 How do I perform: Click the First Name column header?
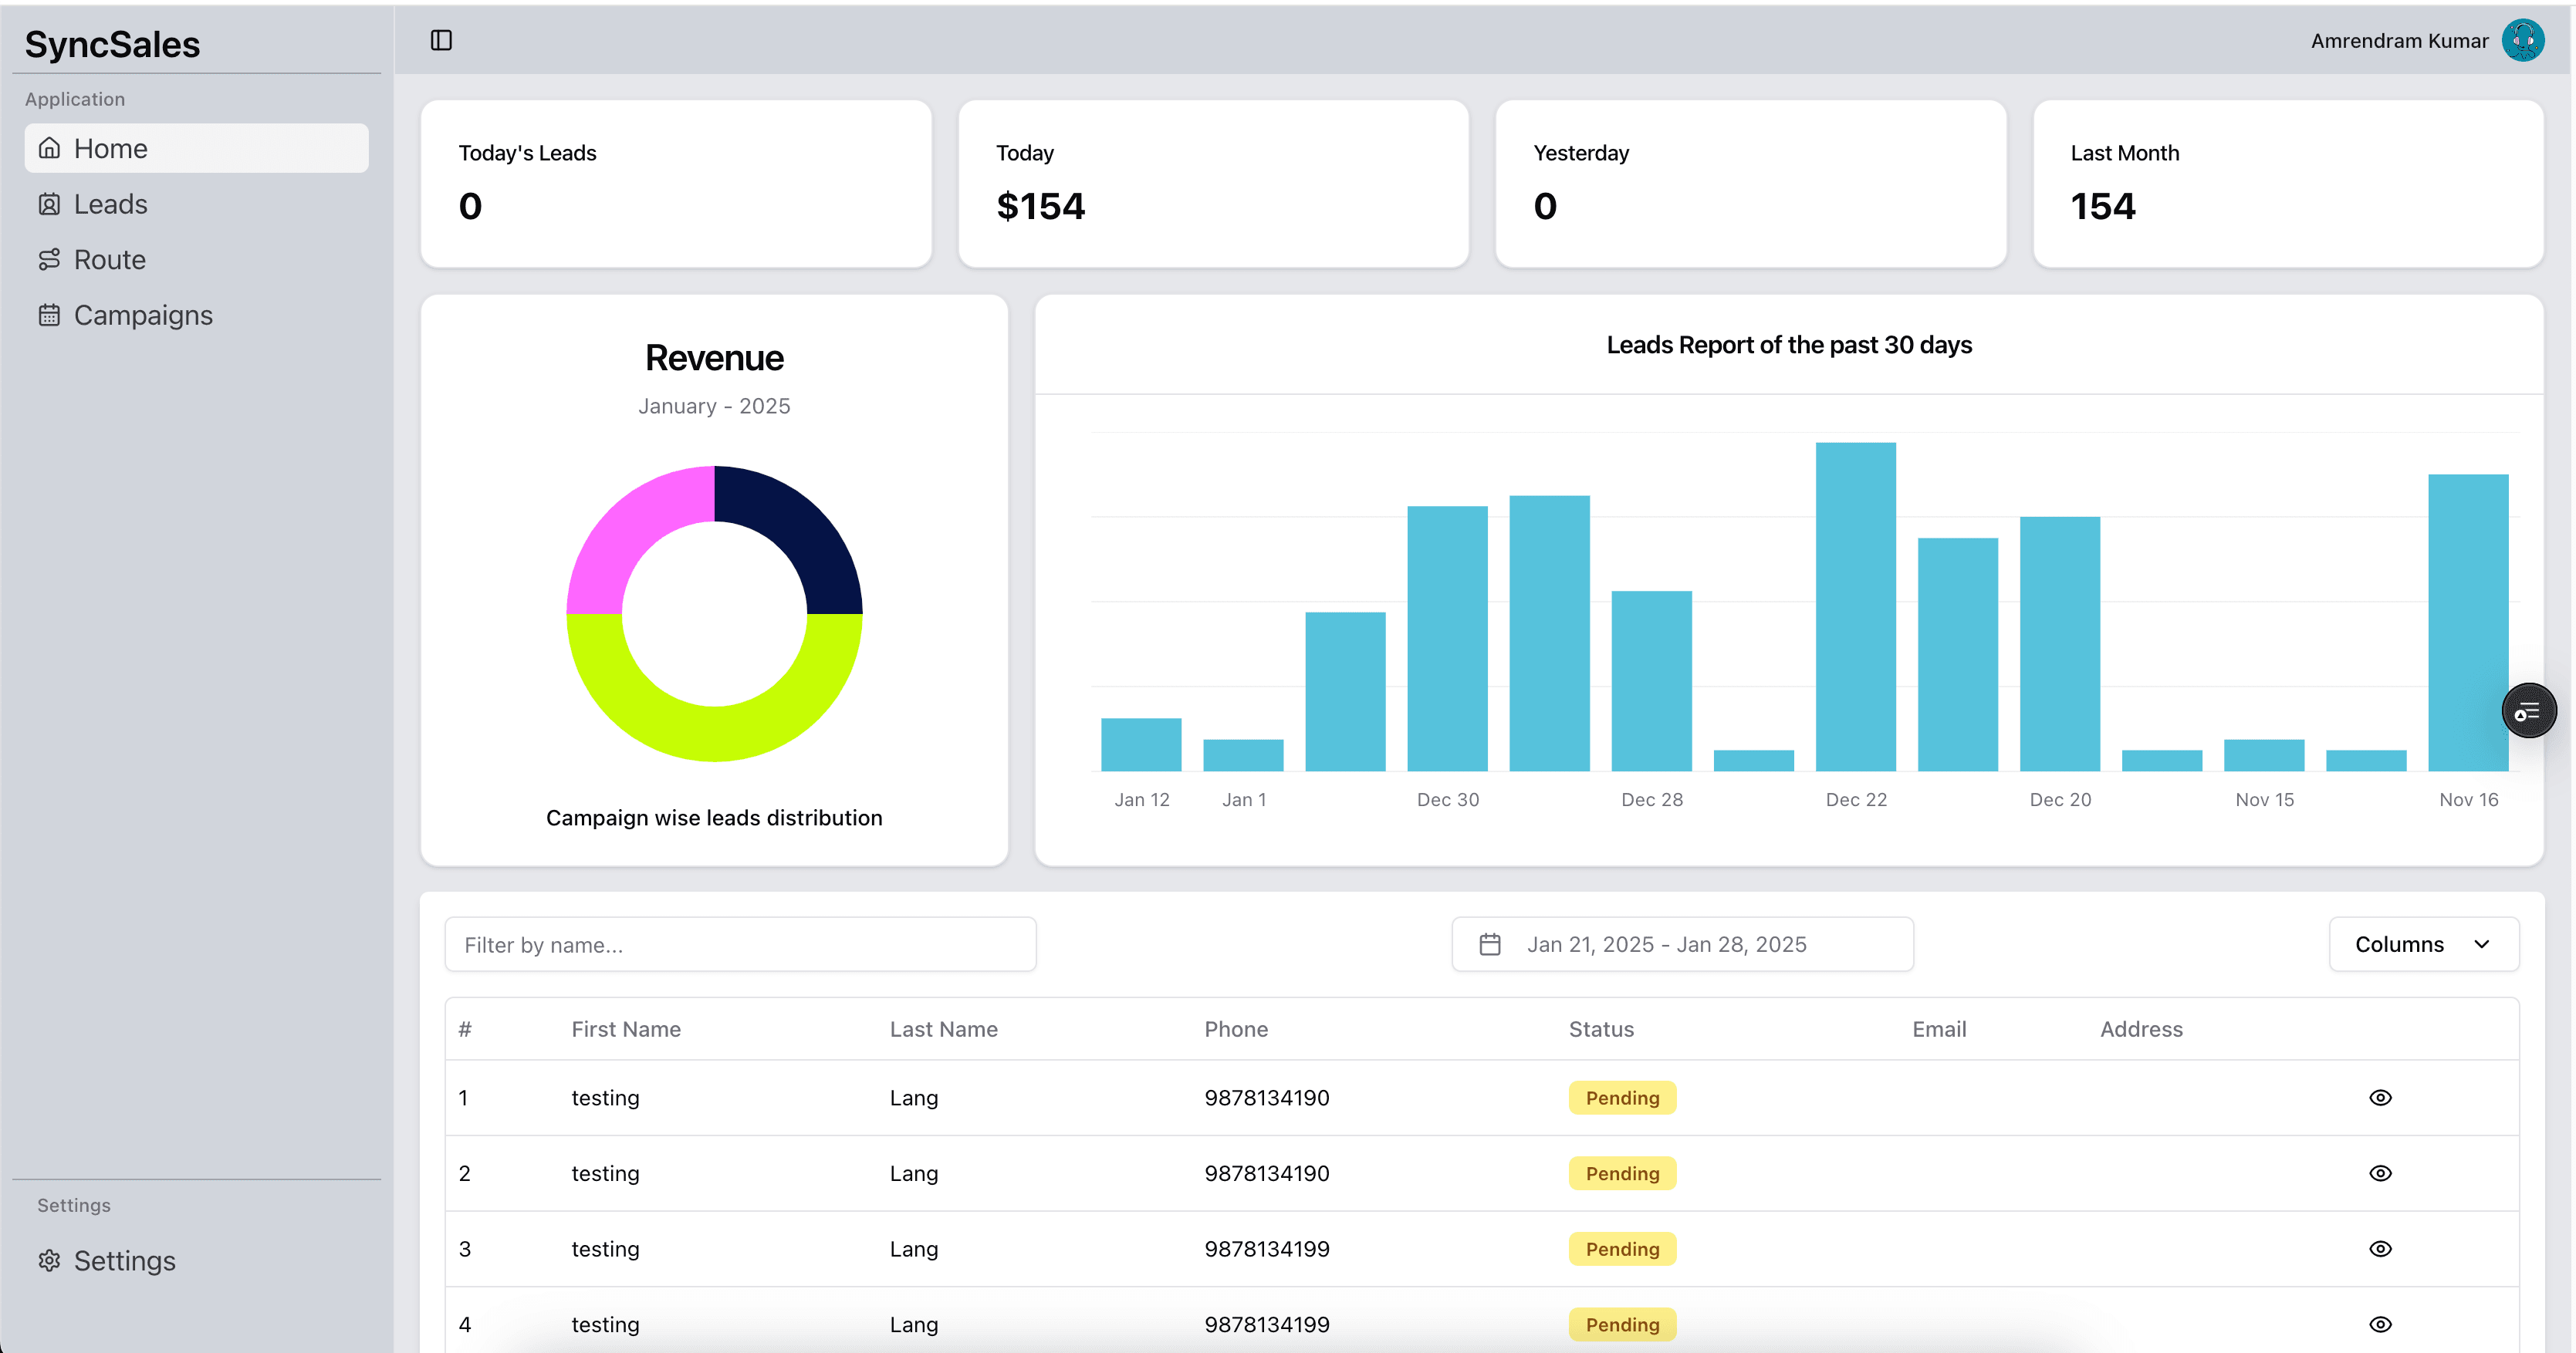[x=626, y=1029]
